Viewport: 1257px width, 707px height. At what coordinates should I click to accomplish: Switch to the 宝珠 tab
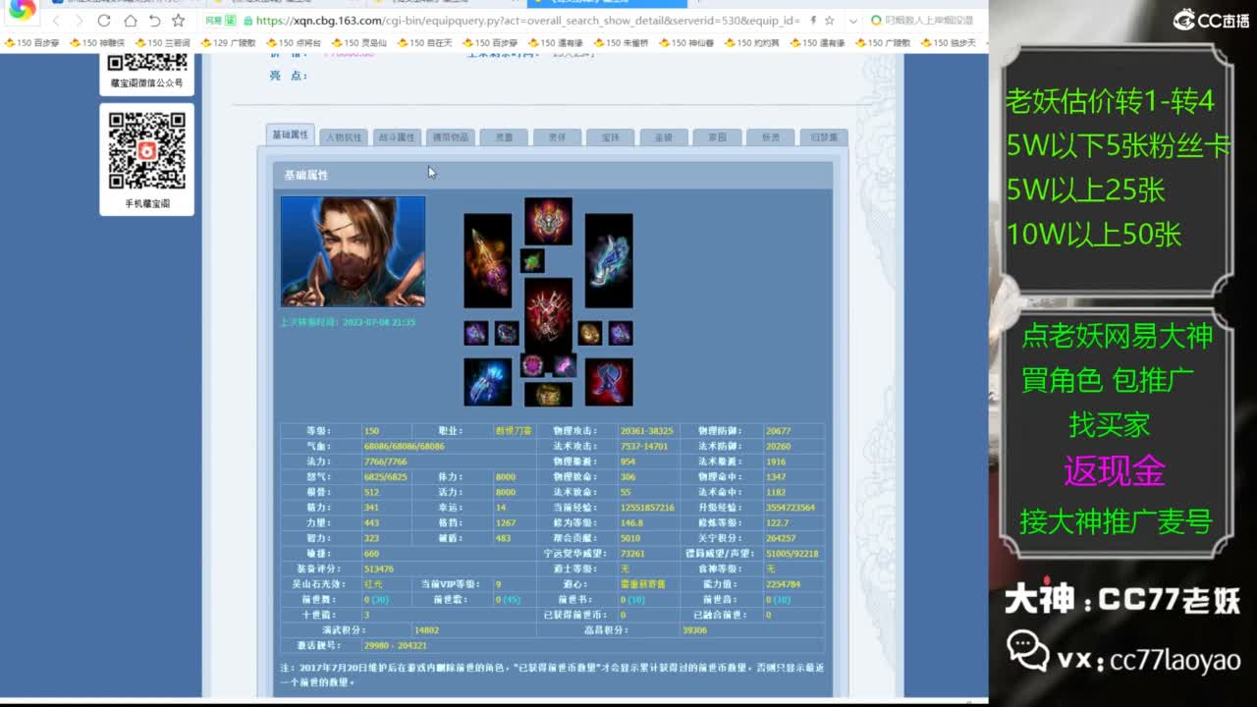pos(610,137)
